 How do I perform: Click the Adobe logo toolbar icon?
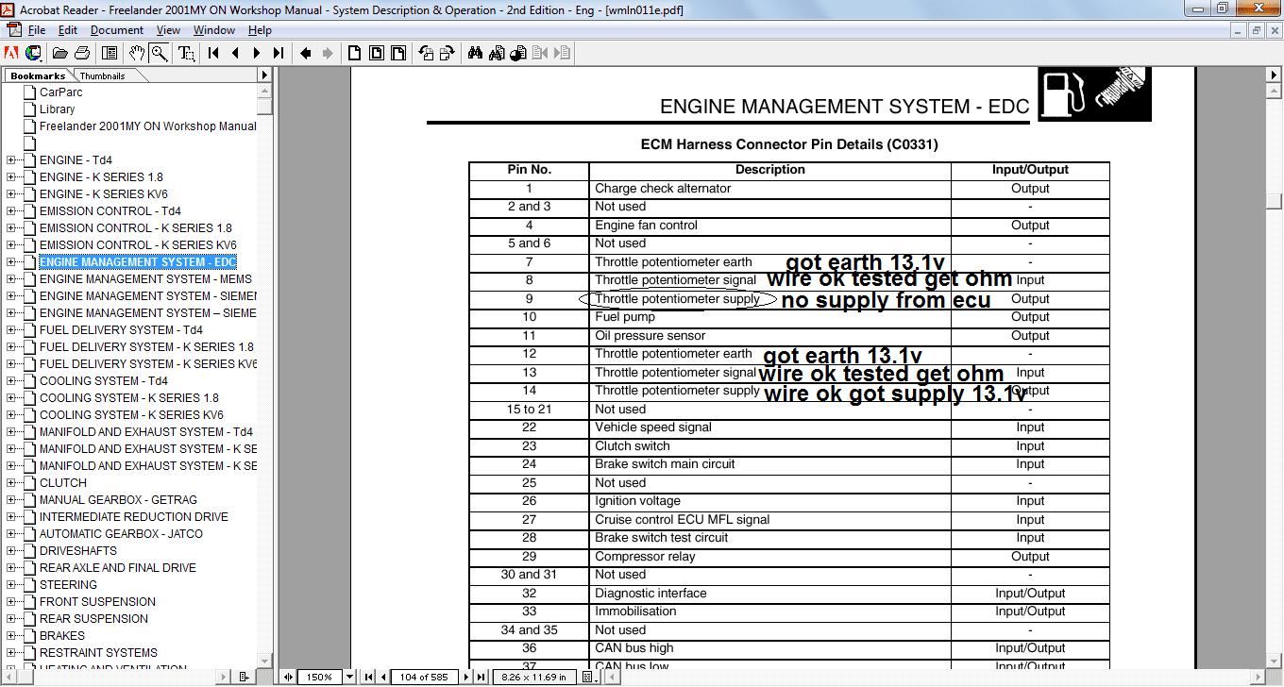pyautogui.click(x=13, y=53)
